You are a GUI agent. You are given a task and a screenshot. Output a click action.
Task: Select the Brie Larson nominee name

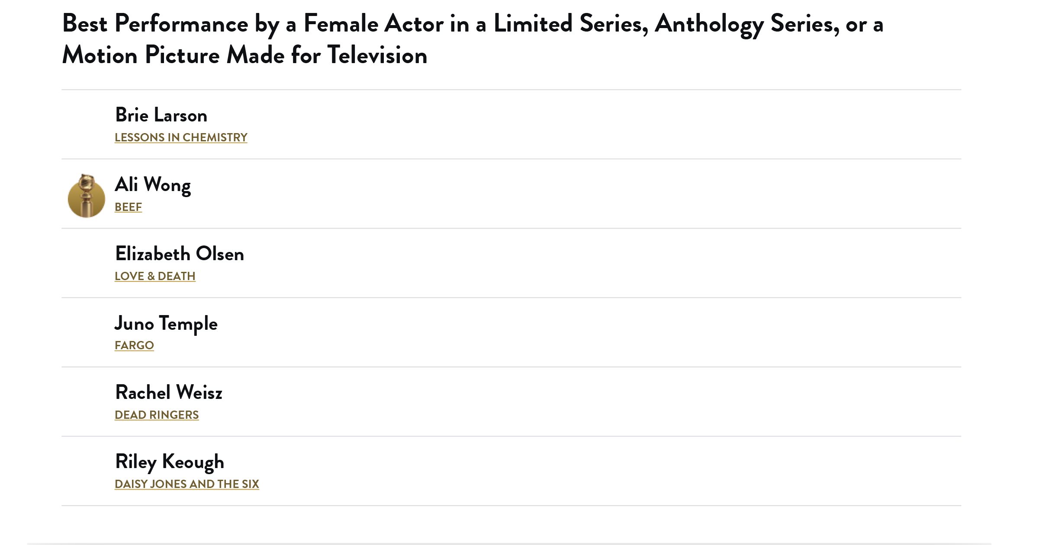click(161, 115)
